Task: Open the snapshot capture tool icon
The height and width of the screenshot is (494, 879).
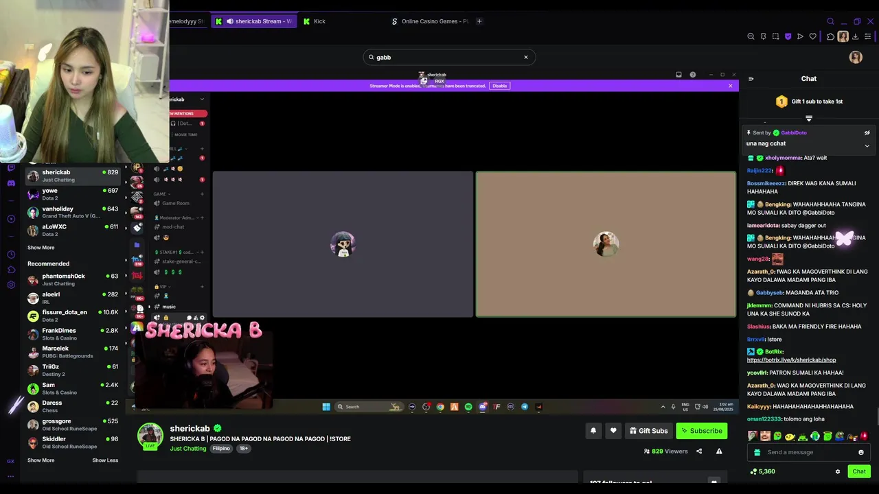Action: pyautogui.click(x=775, y=36)
